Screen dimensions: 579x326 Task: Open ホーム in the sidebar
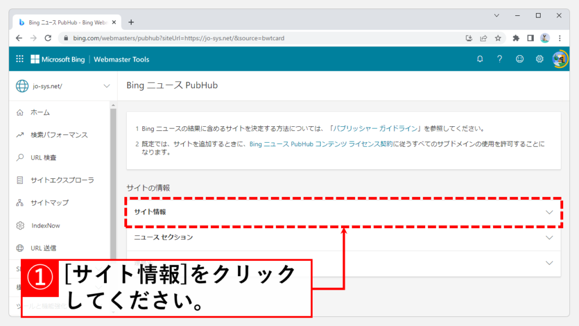tap(40, 113)
